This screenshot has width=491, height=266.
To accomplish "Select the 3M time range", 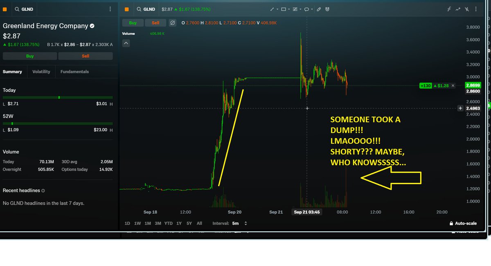I will [158, 223].
